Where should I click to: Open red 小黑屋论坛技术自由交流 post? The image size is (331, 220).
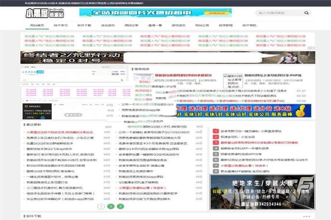coord(60,132)
